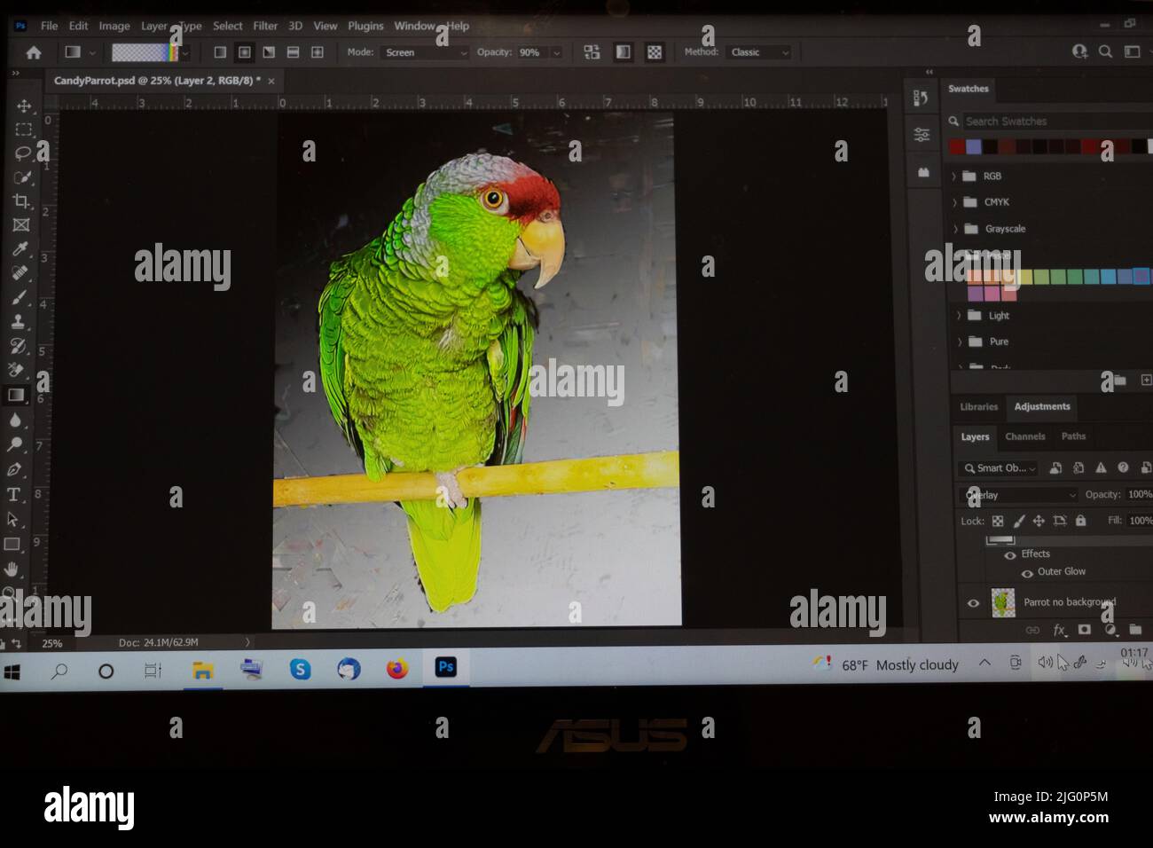1153x848 pixels.
Task: Select the Move tool
Action: coord(23,106)
